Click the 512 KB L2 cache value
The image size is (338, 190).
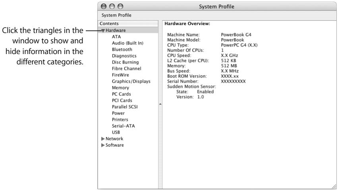pos(228,60)
